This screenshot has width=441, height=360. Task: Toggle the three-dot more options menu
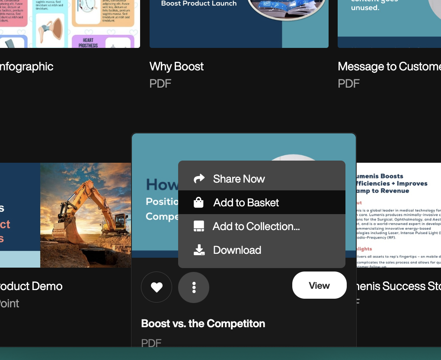pyautogui.click(x=194, y=287)
